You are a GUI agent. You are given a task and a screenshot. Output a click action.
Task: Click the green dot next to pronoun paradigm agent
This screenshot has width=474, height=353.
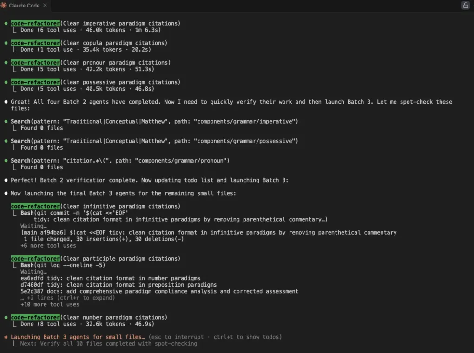6,62
